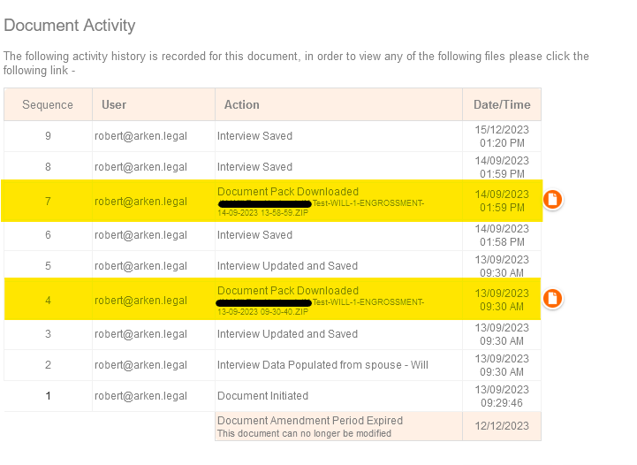Click Interview Updated and Saved in sequence 5
This screenshot has width=637, height=465.
287,266
